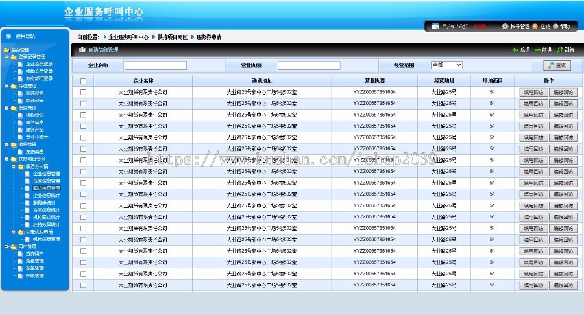Collapse the 信息管理 tree node
The width and height of the screenshot is (584, 315).
pos(6,108)
